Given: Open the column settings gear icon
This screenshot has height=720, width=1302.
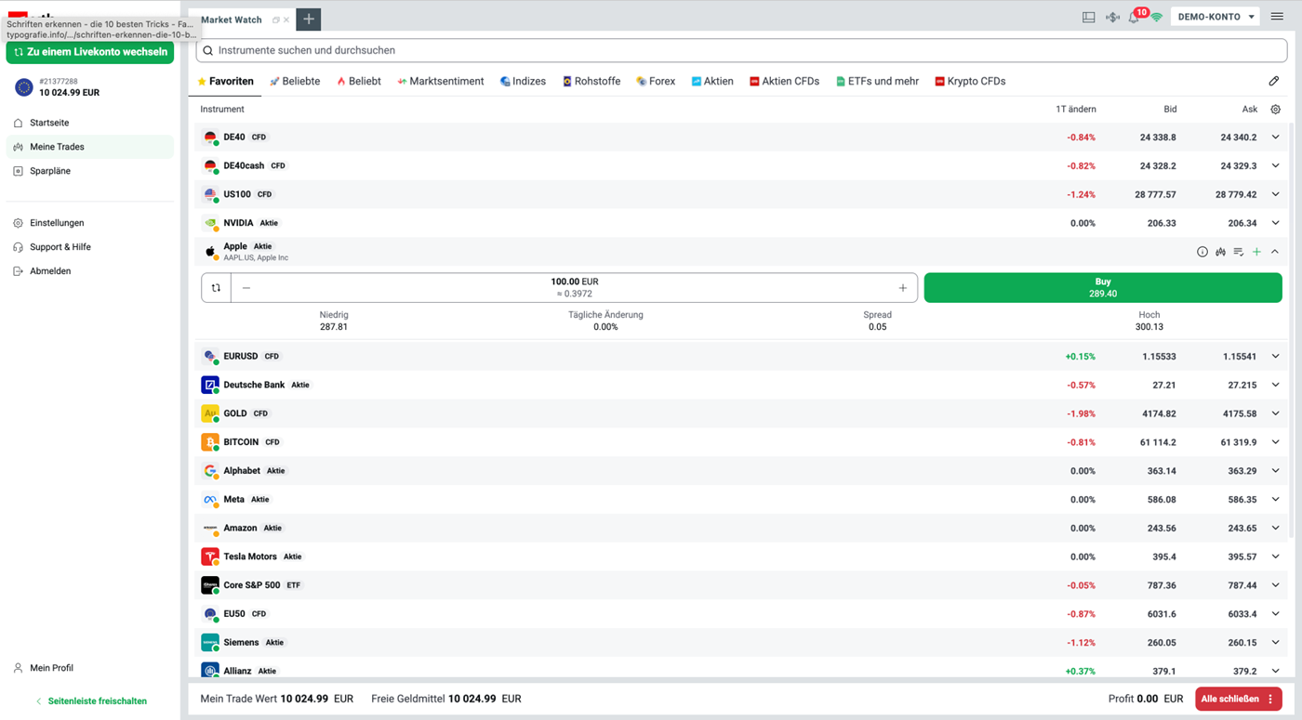Looking at the screenshot, I should tap(1276, 109).
